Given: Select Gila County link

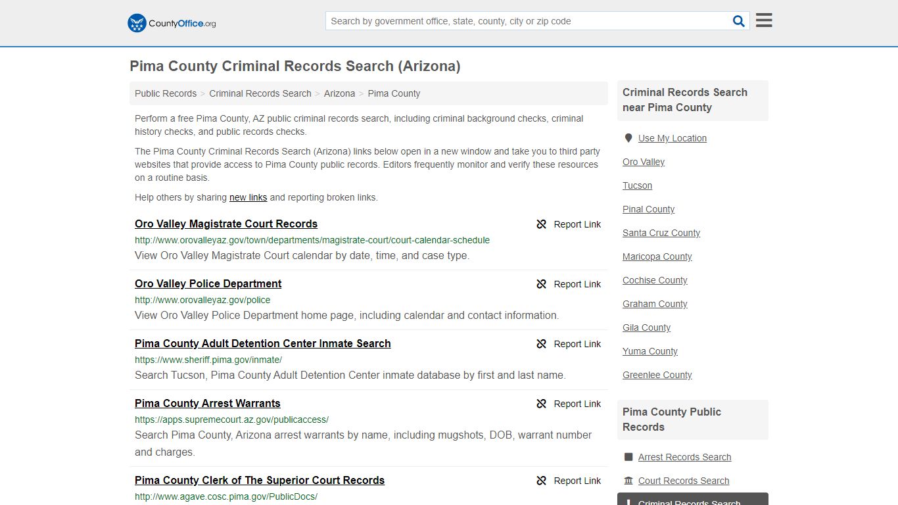Looking at the screenshot, I should click(647, 327).
